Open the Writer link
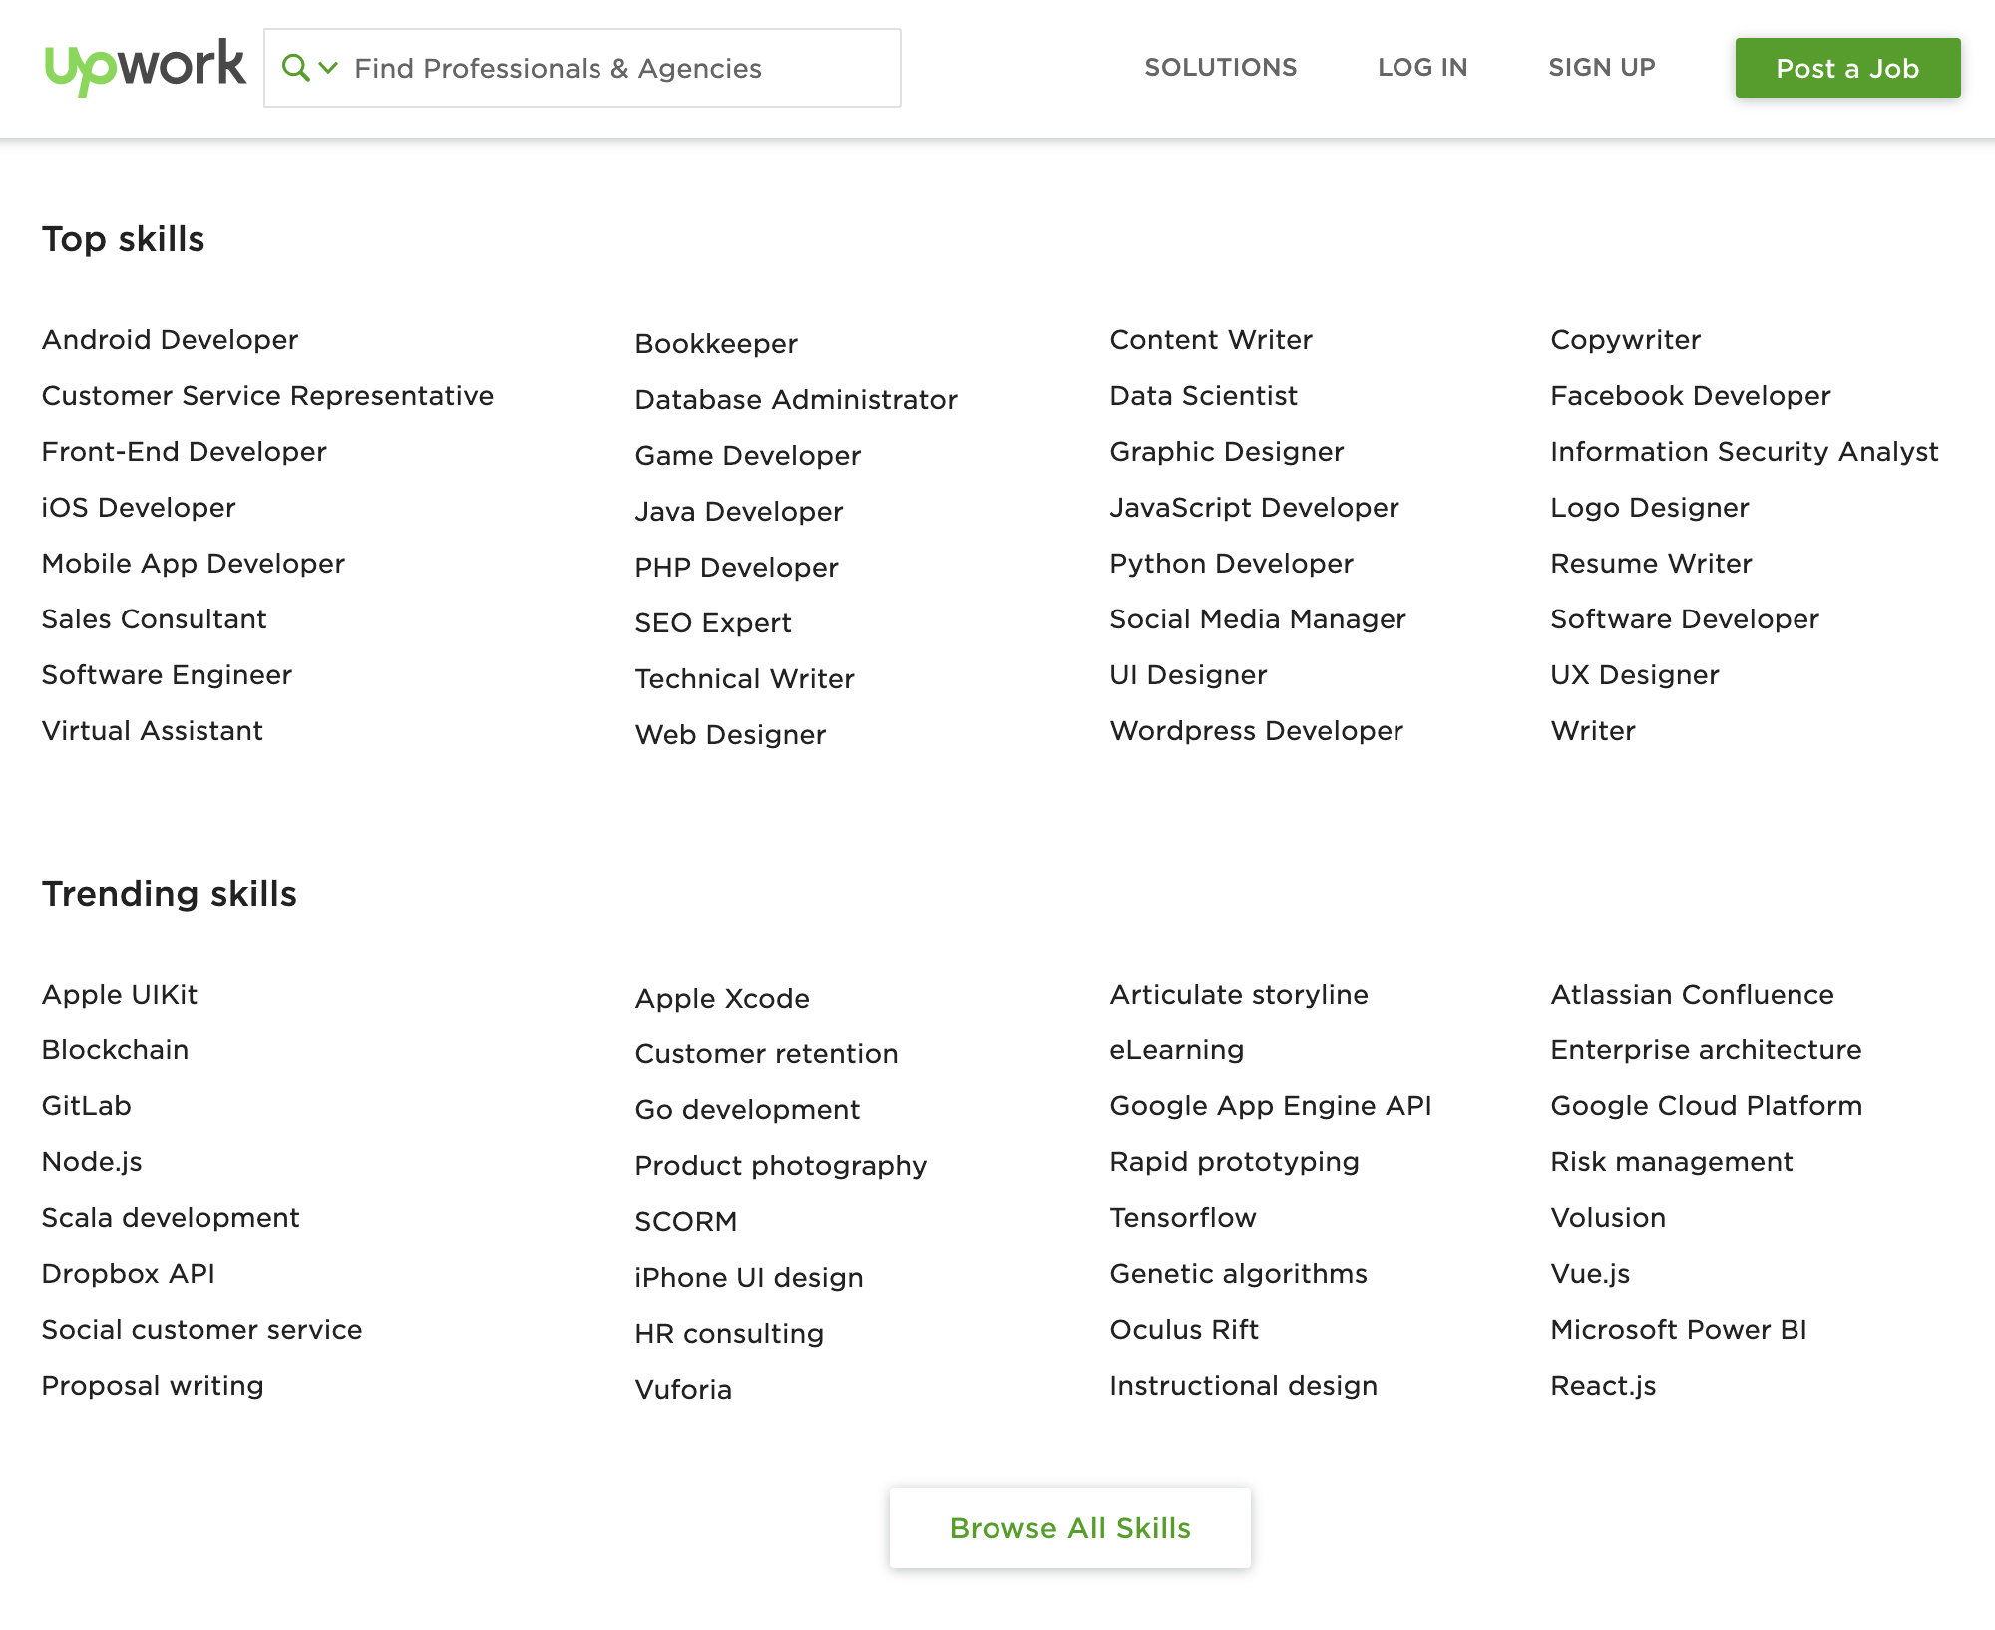 [1593, 731]
